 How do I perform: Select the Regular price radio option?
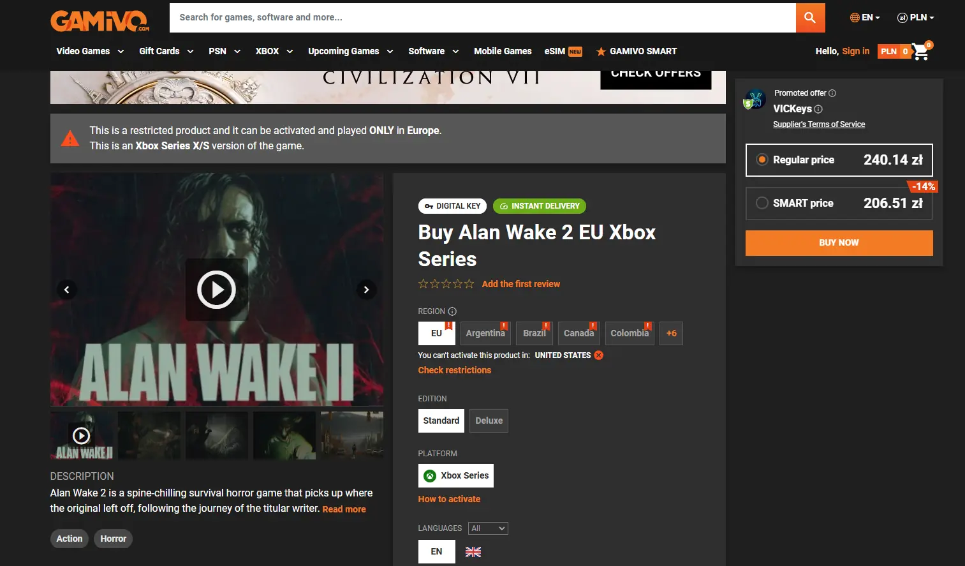point(762,160)
